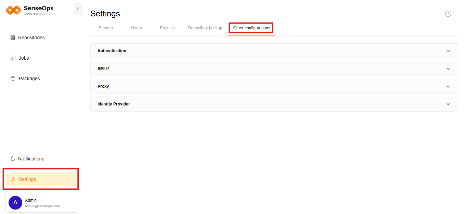Open Notifications label in sidebar
Screen dimensions: 467x214
click(x=31, y=159)
